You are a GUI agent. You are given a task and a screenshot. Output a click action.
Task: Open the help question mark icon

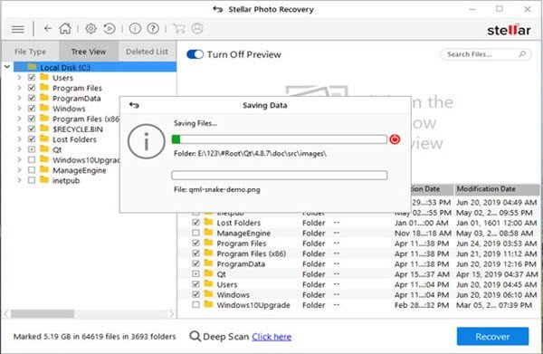pyautogui.click(x=153, y=28)
